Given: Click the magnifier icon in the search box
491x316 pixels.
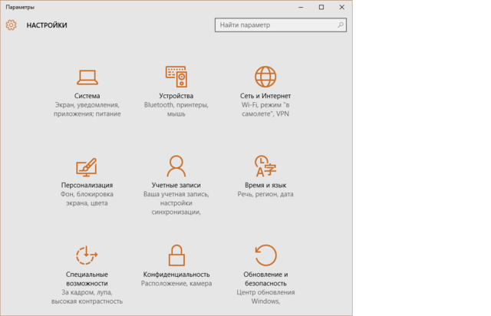Looking at the screenshot, I should [338, 25].
